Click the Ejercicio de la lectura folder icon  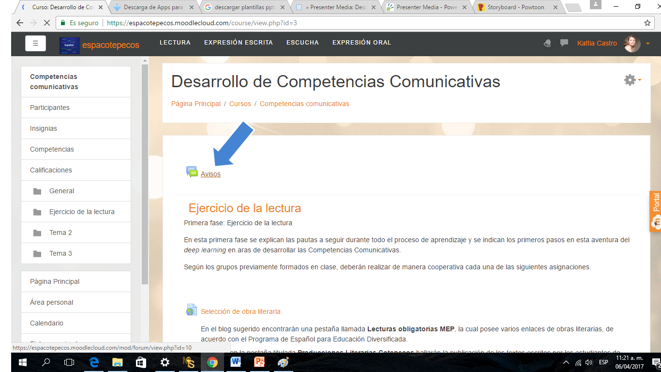click(37, 212)
